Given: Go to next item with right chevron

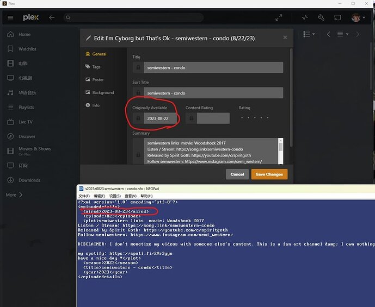Looking at the screenshot, I should [x=358, y=34].
